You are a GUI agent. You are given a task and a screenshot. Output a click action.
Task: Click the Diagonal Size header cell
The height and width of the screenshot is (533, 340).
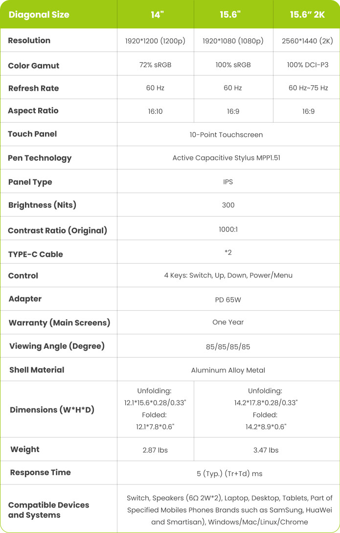click(x=39, y=14)
